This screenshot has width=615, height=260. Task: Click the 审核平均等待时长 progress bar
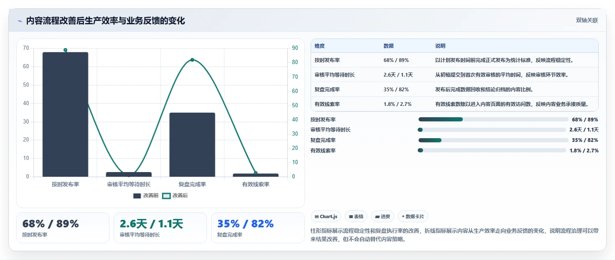point(492,130)
